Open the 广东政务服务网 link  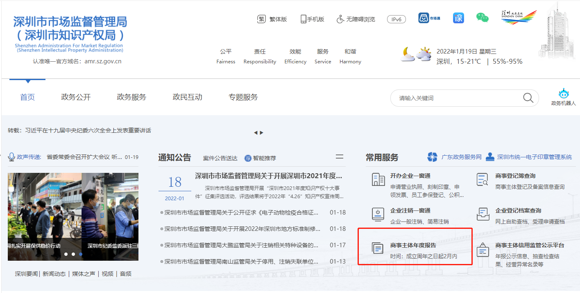click(455, 157)
